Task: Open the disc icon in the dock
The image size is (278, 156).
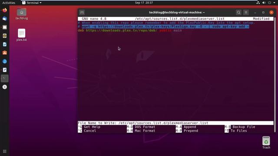Action: click(5, 87)
